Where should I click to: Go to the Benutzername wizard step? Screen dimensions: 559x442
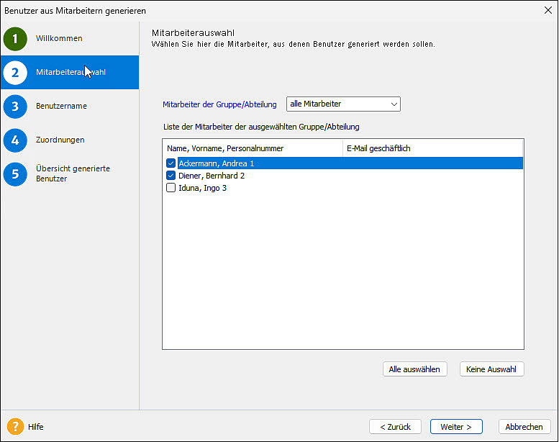pyautogui.click(x=61, y=107)
